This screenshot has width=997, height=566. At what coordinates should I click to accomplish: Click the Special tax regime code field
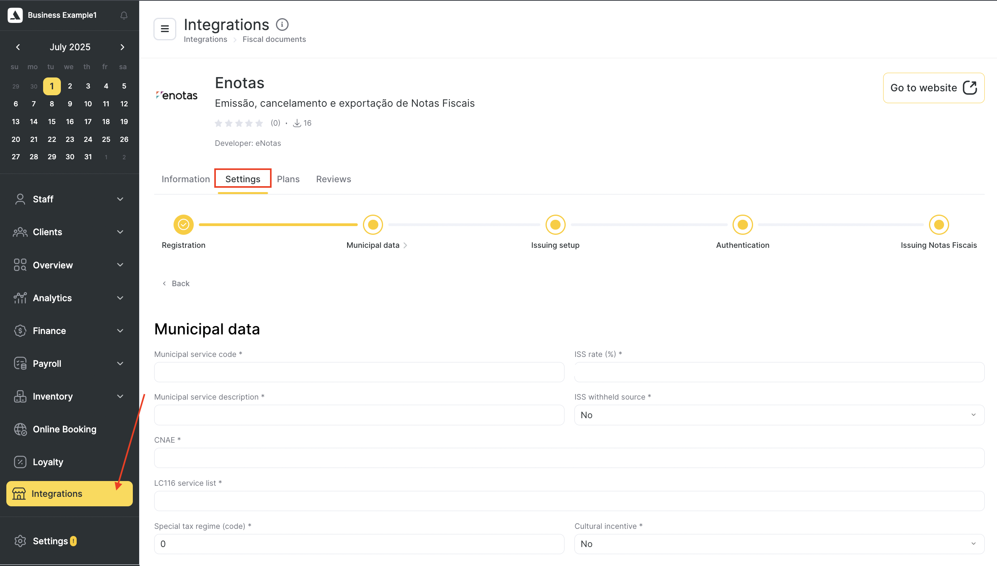(359, 544)
